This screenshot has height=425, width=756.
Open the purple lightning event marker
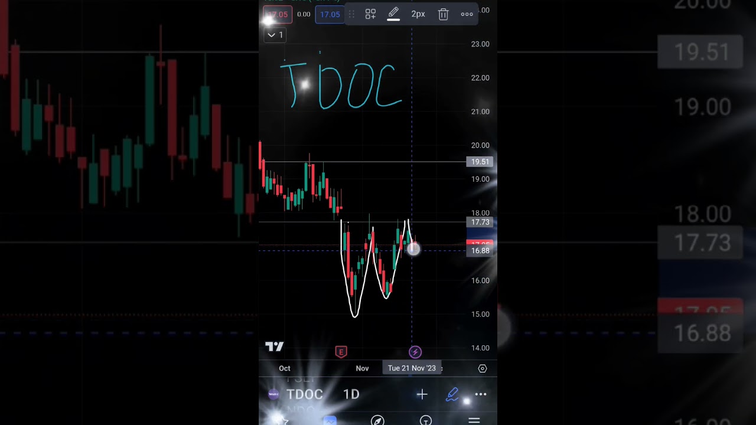click(x=415, y=352)
